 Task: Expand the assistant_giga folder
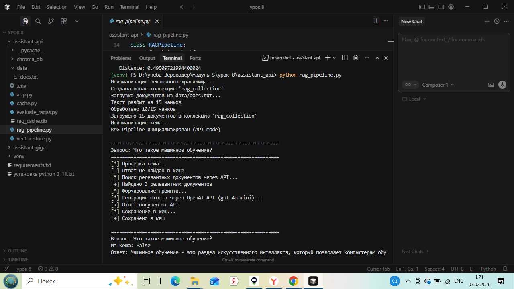(x=51, y=147)
